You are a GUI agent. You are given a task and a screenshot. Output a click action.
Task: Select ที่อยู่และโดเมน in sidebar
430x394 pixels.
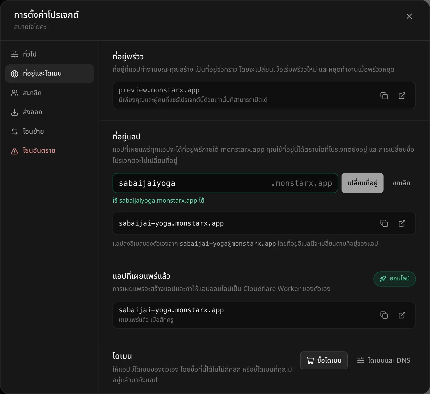50,74
